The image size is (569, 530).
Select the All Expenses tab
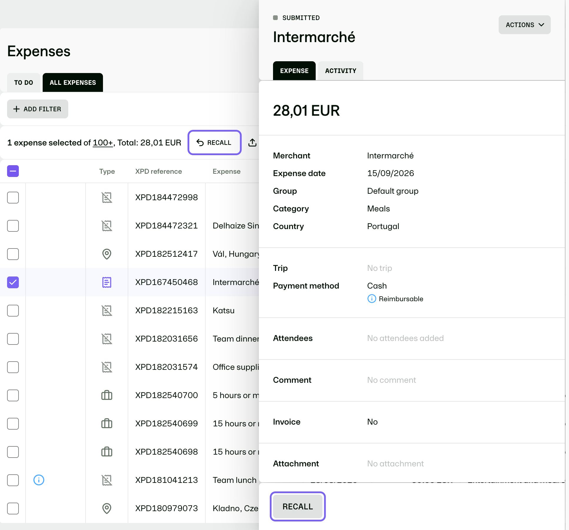[x=73, y=82]
